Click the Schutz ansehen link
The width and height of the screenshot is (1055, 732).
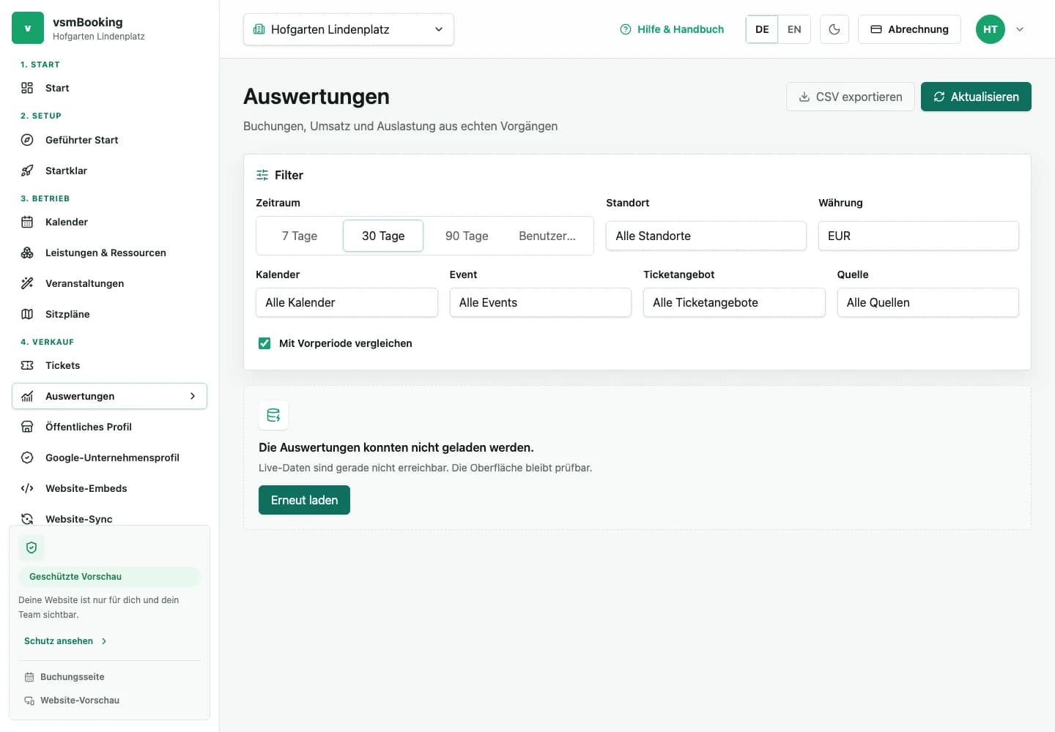tap(66, 641)
